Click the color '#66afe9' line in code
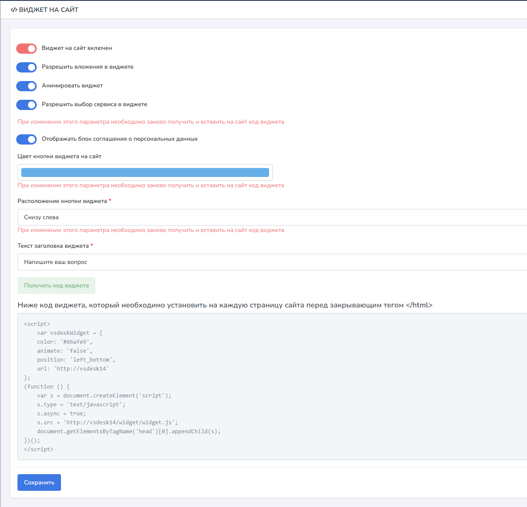Image resolution: width=527 pixels, height=507 pixels. pos(64,342)
